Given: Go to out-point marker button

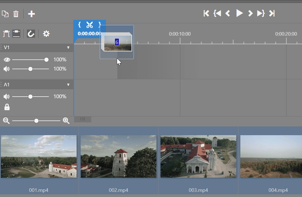Looking at the screenshot, I should click(x=261, y=14).
